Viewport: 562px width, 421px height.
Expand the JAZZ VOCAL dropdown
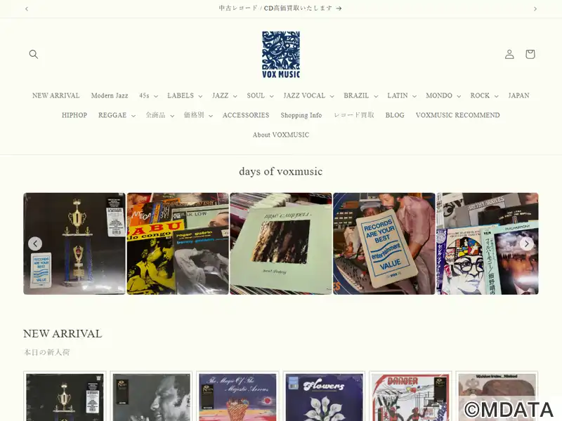(308, 95)
